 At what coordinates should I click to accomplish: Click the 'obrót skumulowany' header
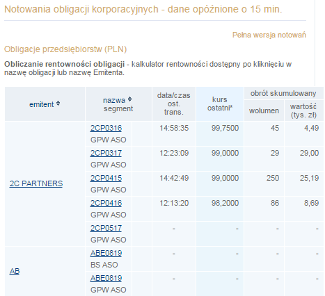[283, 93]
